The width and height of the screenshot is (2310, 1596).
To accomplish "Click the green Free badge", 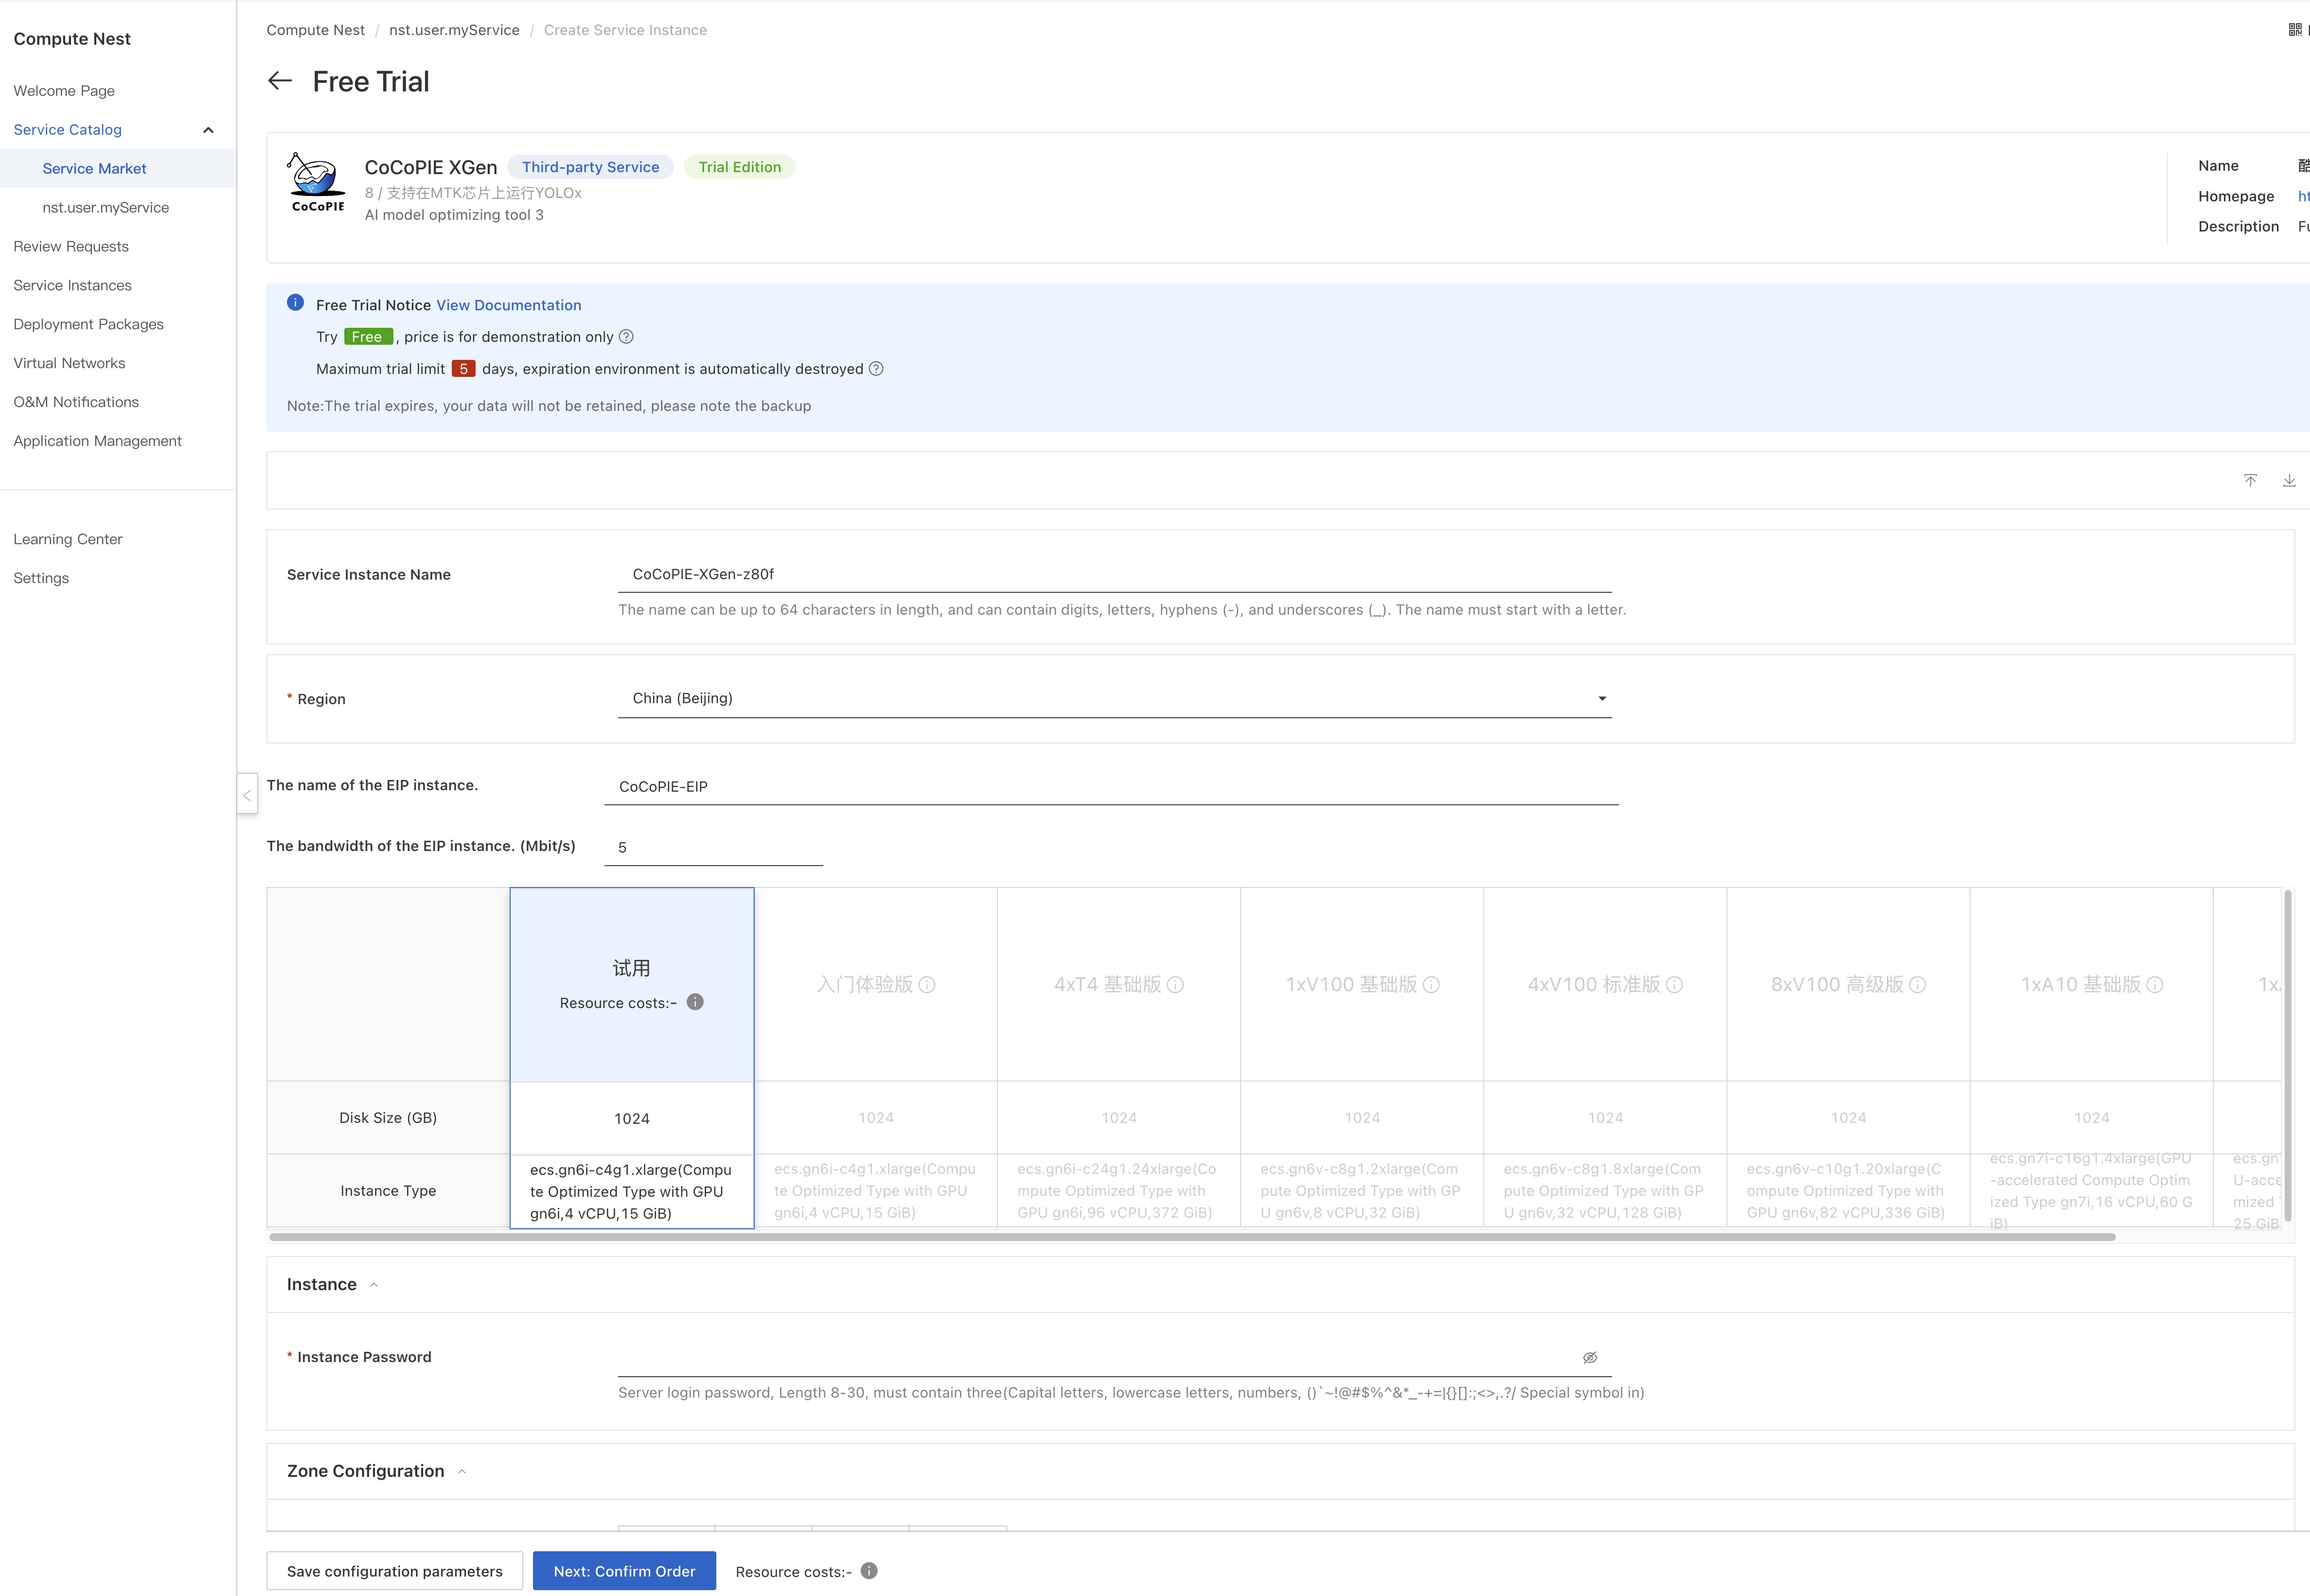I will (x=368, y=337).
